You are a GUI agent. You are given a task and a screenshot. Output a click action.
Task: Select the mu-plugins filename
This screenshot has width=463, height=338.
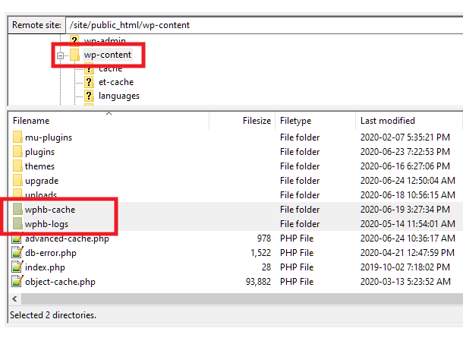pyautogui.click(x=49, y=137)
